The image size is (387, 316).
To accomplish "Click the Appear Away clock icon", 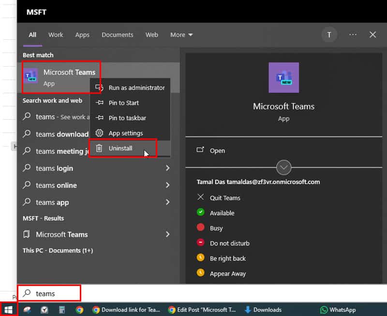I will pos(201,272).
